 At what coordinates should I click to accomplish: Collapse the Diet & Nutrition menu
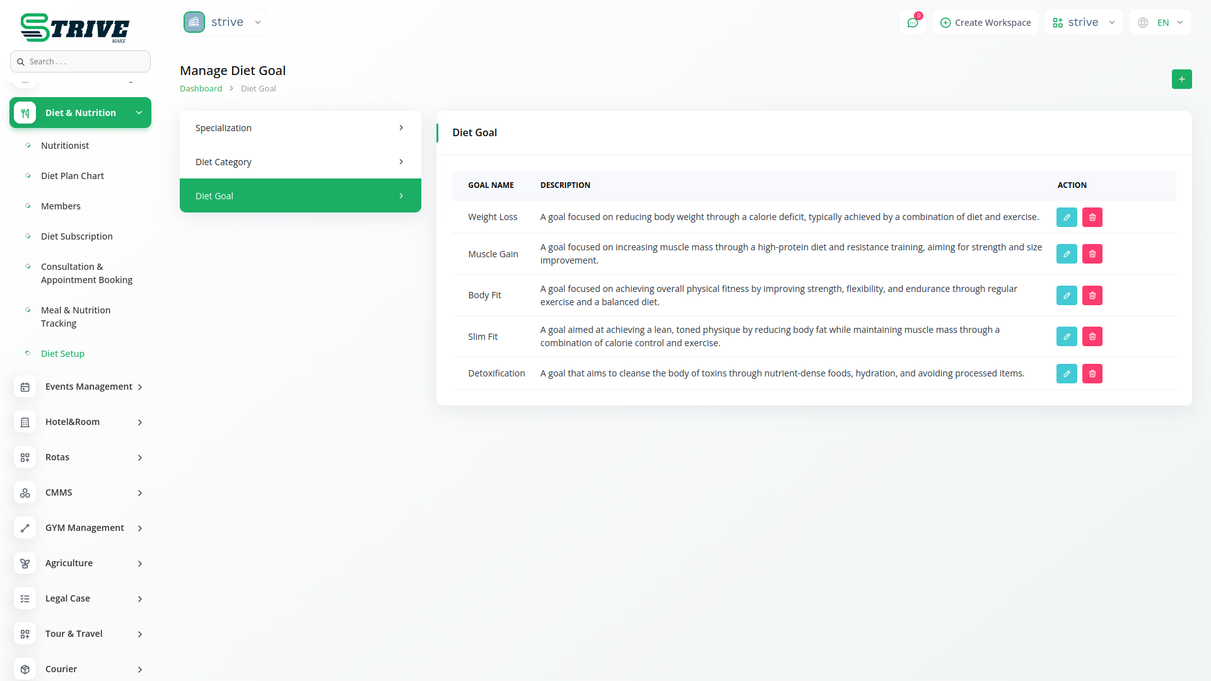(80, 113)
